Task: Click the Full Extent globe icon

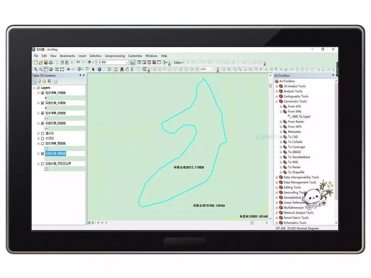Action: click(51, 69)
